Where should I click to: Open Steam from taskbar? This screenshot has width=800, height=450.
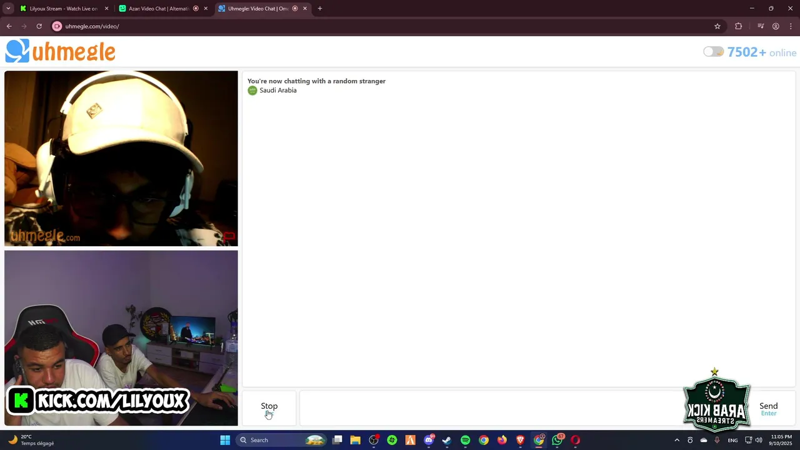(447, 440)
